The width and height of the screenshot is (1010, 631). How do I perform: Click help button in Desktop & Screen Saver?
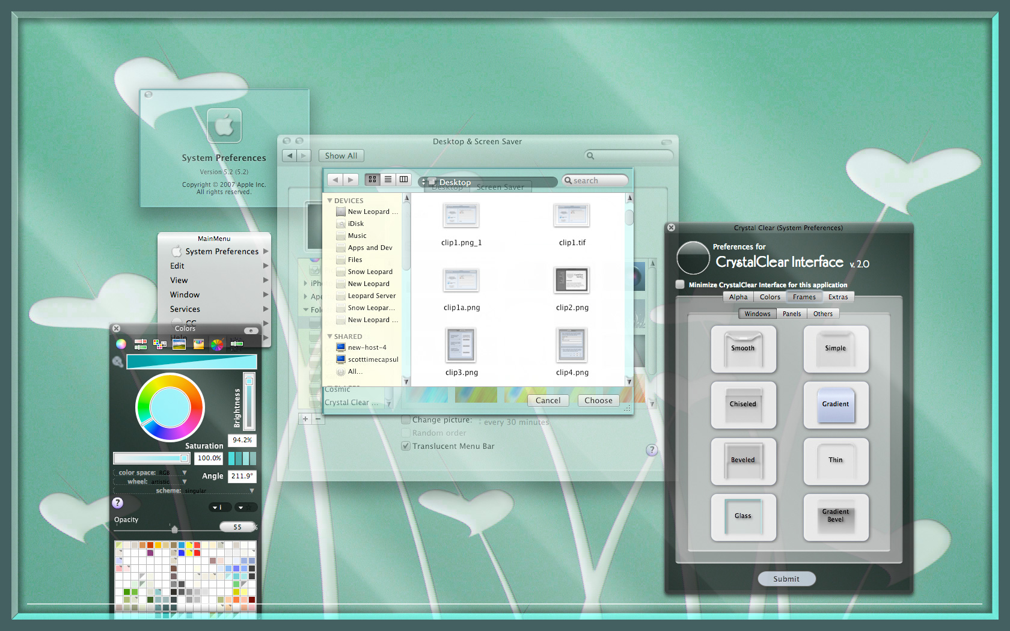coord(652,450)
